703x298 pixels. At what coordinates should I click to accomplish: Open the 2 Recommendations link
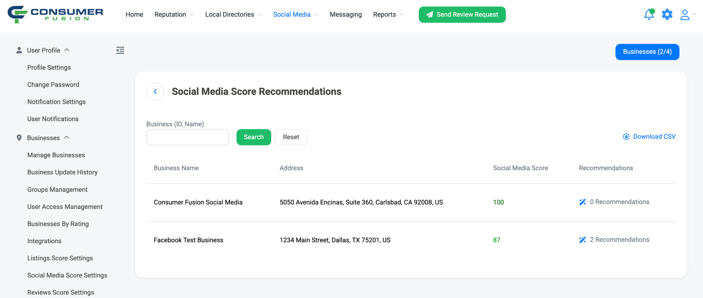point(620,240)
